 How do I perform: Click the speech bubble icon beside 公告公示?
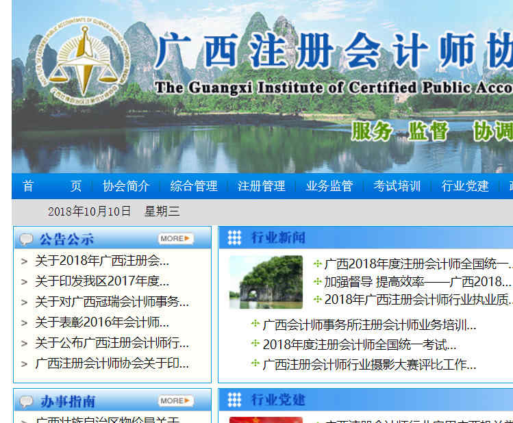click(26, 239)
